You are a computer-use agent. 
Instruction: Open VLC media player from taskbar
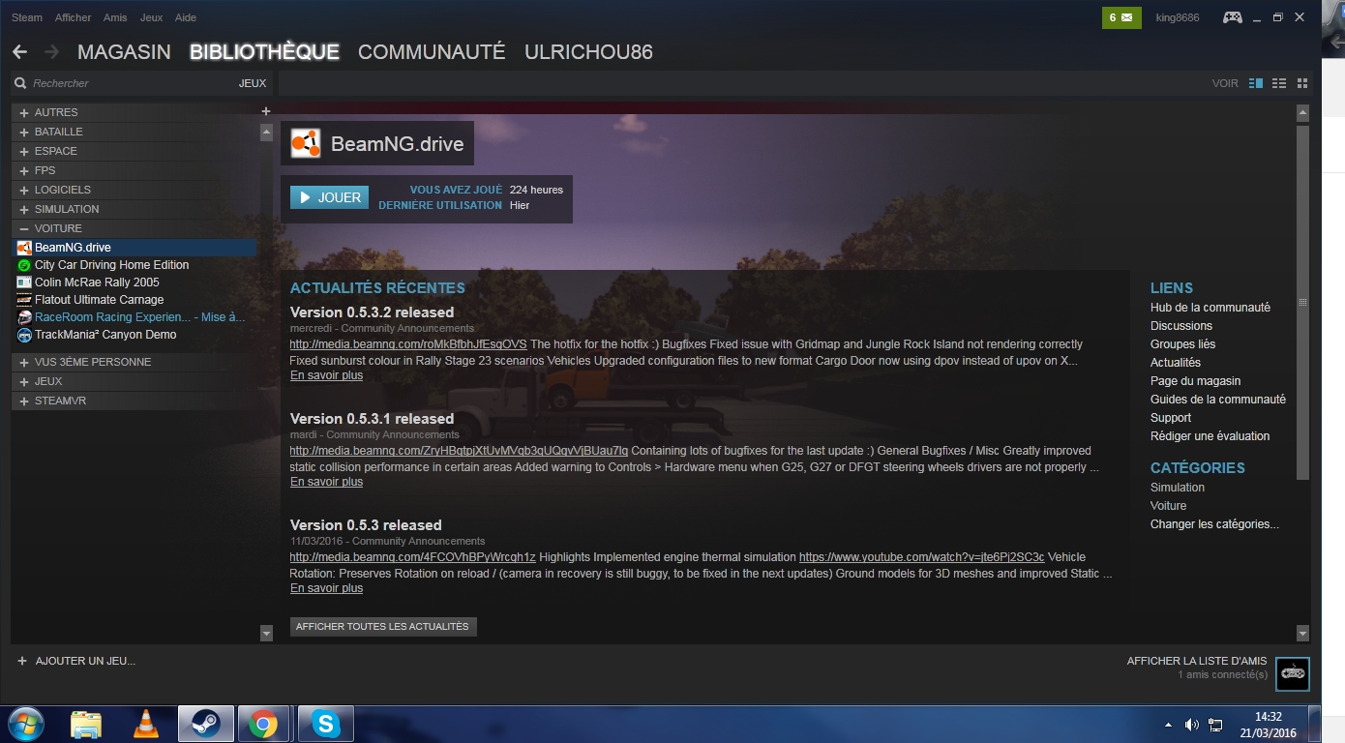[x=145, y=724]
